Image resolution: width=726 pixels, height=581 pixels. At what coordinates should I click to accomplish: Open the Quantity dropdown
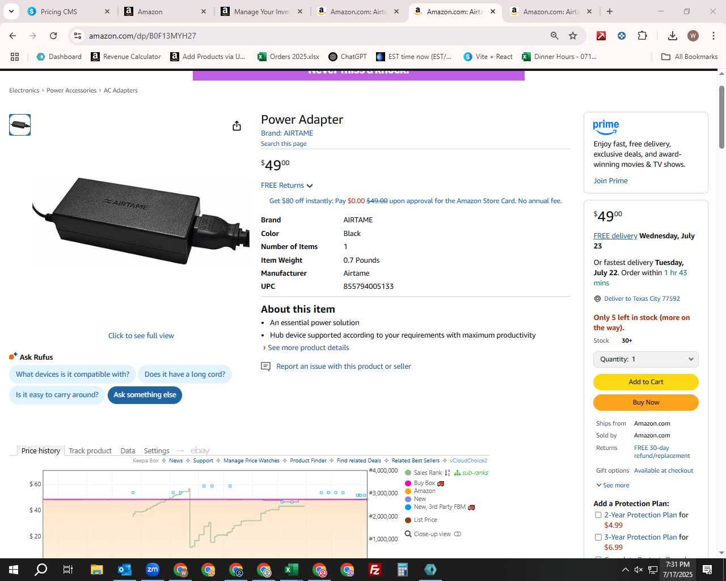[645, 359]
